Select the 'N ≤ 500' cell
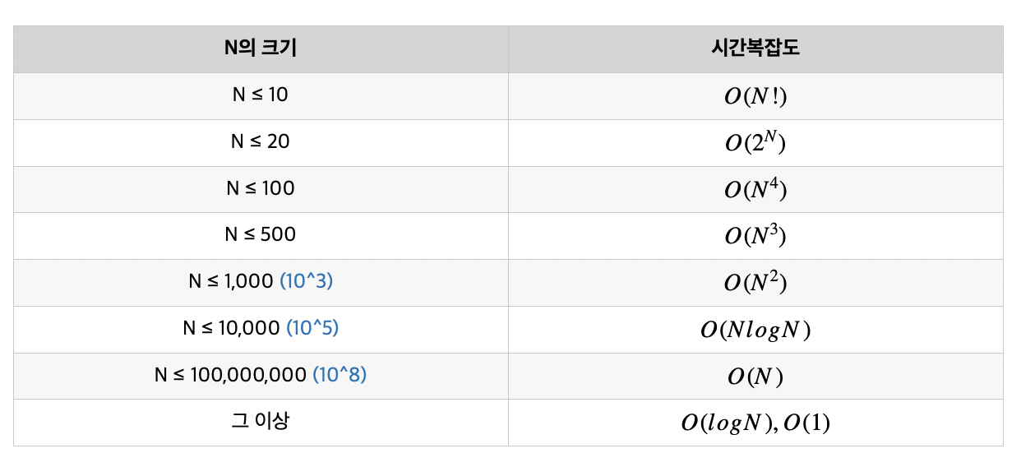 [x=261, y=235]
